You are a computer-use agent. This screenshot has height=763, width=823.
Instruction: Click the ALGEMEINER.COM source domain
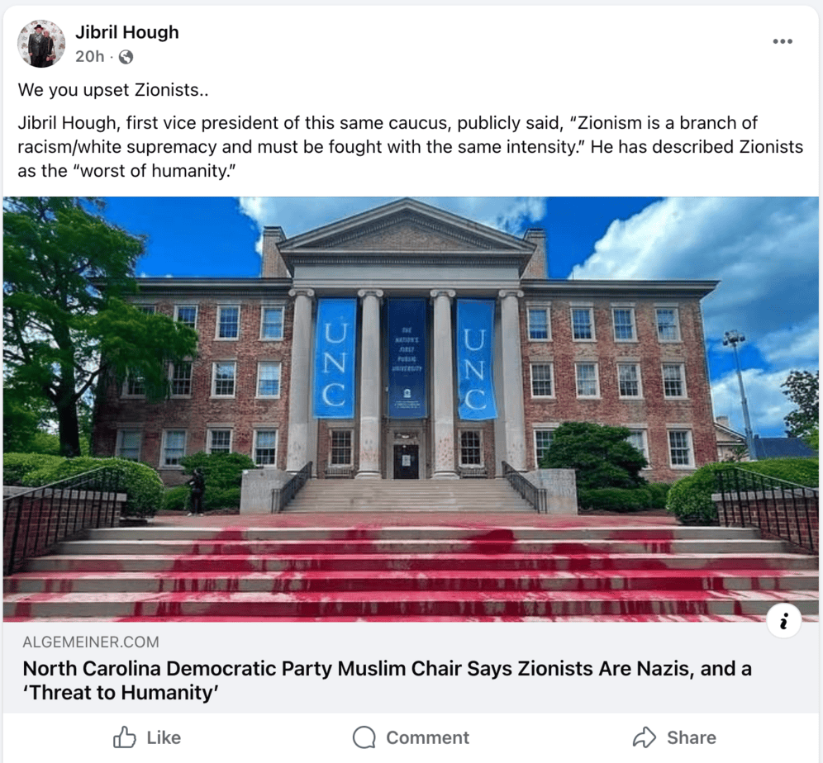pyautogui.click(x=91, y=642)
